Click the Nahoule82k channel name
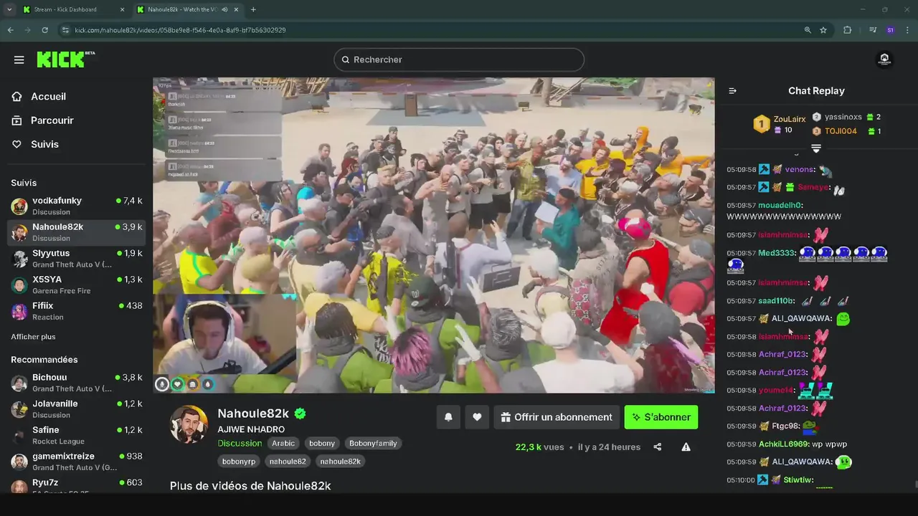This screenshot has height=516, width=918. click(x=253, y=414)
